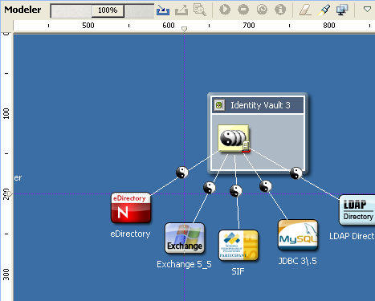This screenshot has height=301, width=375.
Task: Select the eraser tool in toolbar
Action: coord(305,10)
